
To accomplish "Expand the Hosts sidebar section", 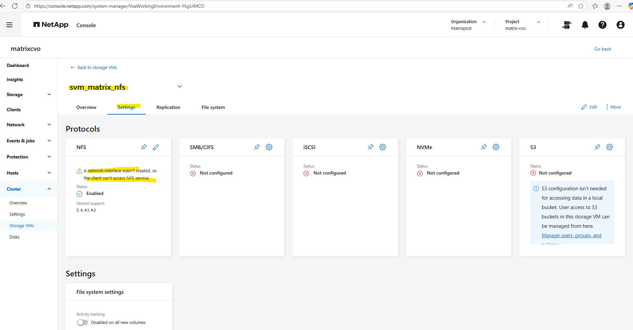I will [28, 173].
